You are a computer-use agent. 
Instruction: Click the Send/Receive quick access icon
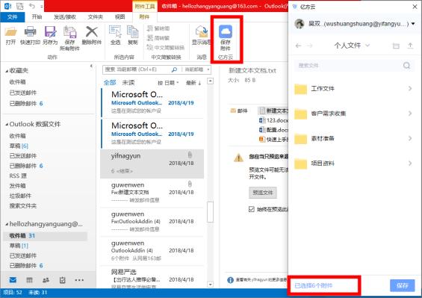19,6
